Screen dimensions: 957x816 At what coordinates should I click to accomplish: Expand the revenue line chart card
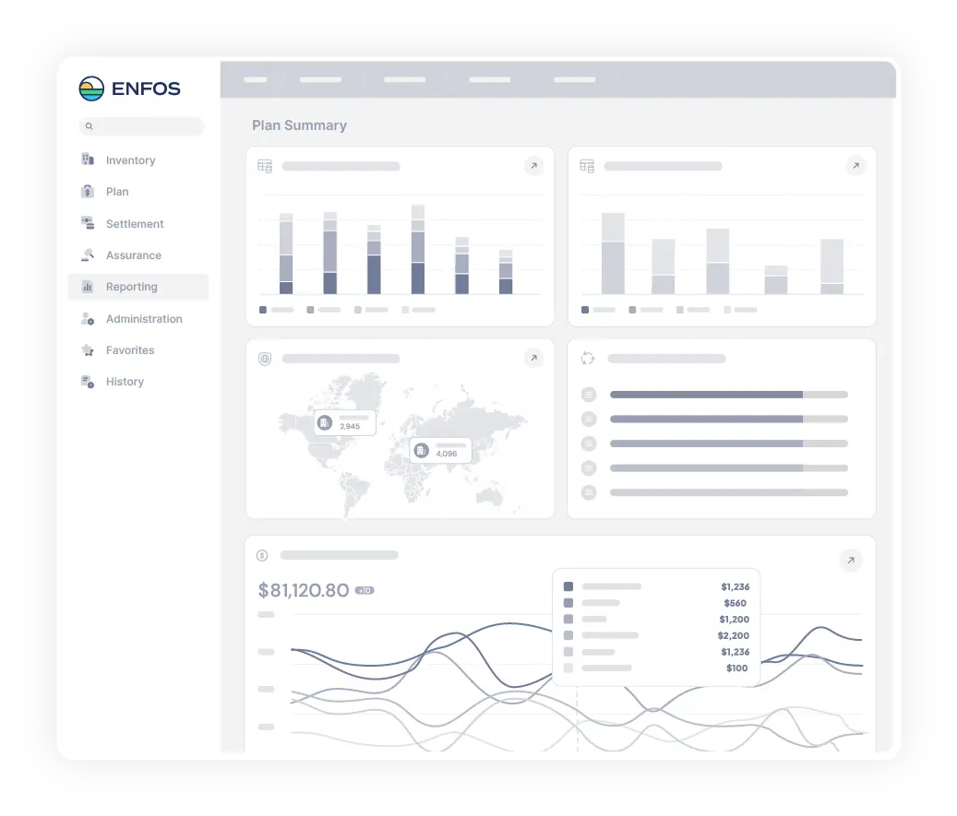tap(849, 560)
